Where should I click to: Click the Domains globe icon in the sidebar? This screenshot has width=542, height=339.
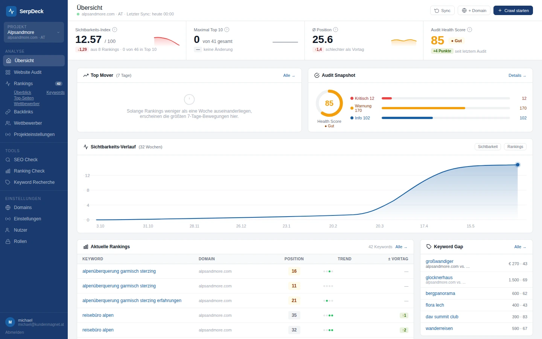pos(8,208)
